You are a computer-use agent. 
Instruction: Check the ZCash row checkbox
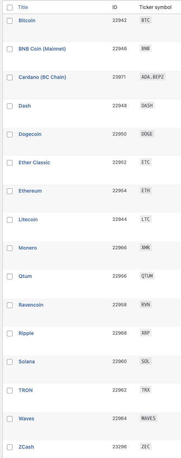pos(10,447)
